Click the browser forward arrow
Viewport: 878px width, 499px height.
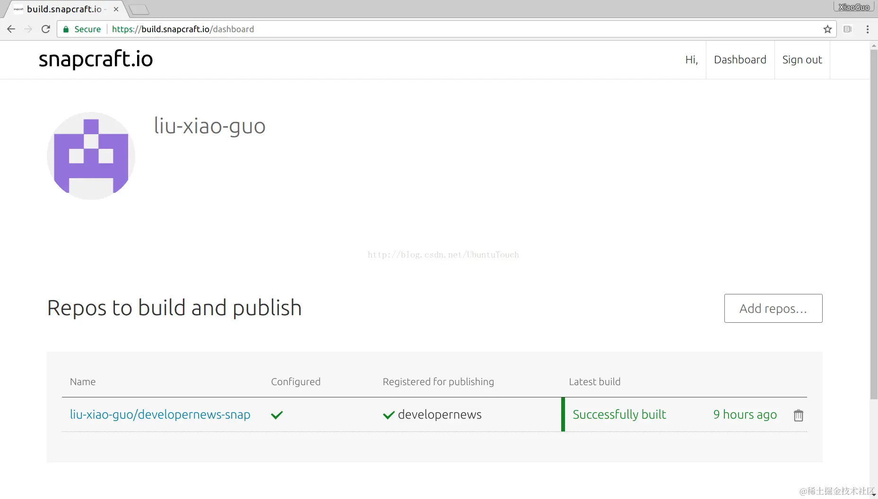28,29
